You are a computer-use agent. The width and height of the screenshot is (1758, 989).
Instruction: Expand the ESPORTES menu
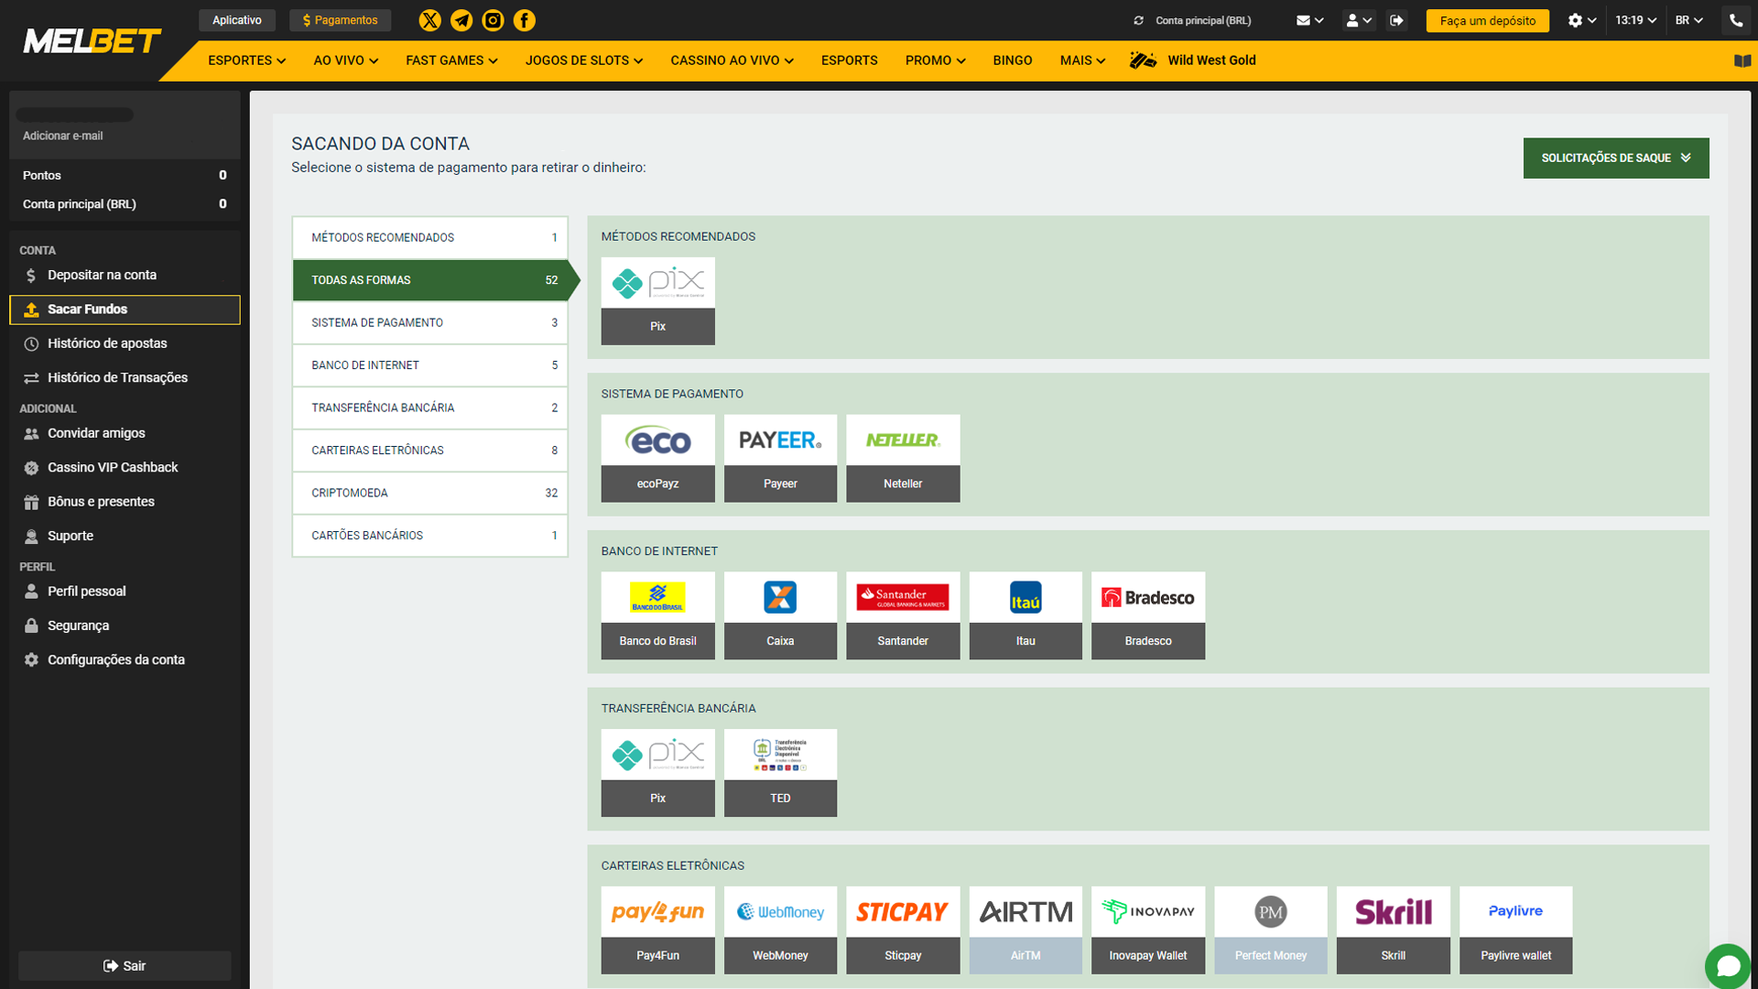pos(246,60)
